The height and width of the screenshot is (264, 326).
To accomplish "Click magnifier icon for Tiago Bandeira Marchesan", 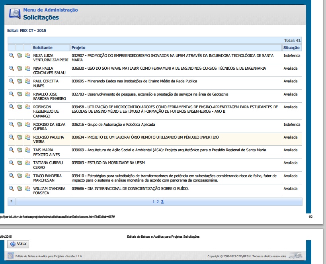I will [x=12, y=176].
